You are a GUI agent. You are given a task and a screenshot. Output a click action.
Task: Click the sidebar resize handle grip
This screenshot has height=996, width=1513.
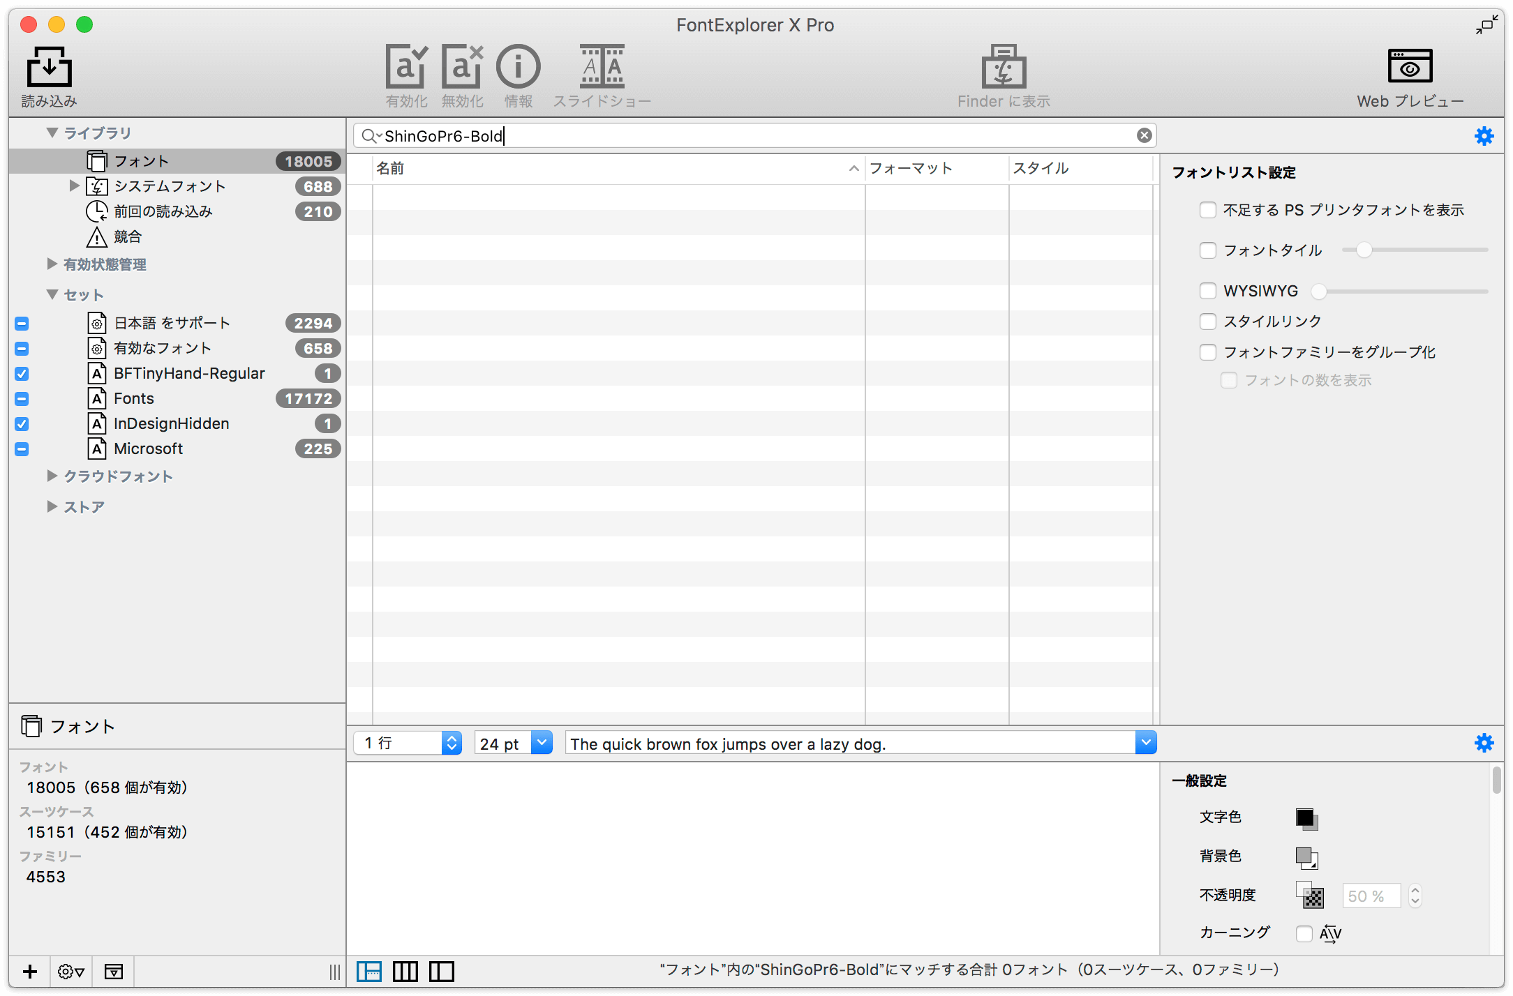[x=335, y=972]
